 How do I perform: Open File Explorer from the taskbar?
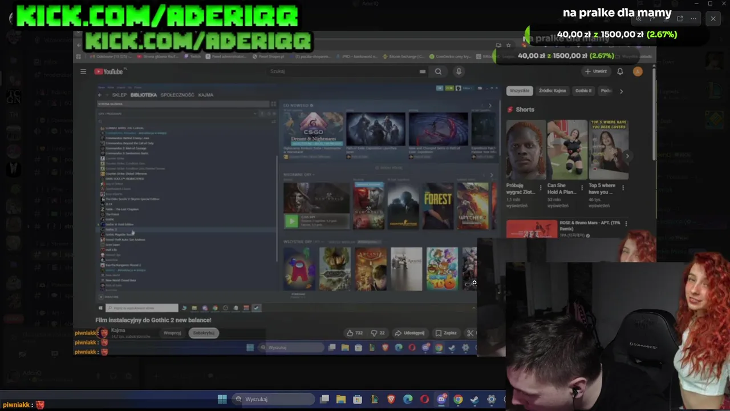(340, 399)
